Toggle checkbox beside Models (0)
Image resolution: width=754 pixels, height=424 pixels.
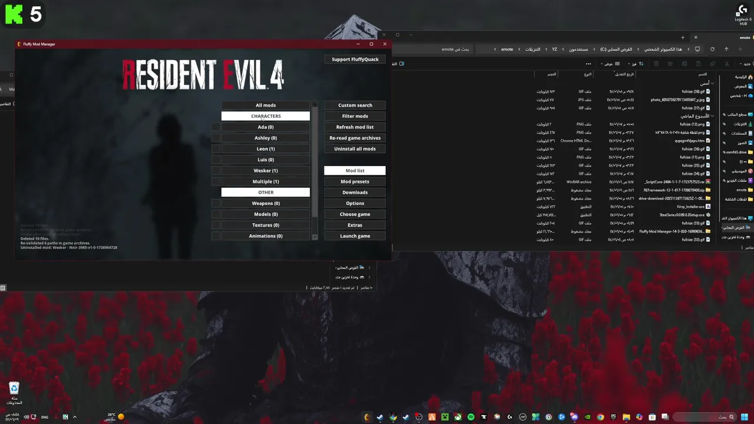(216, 214)
